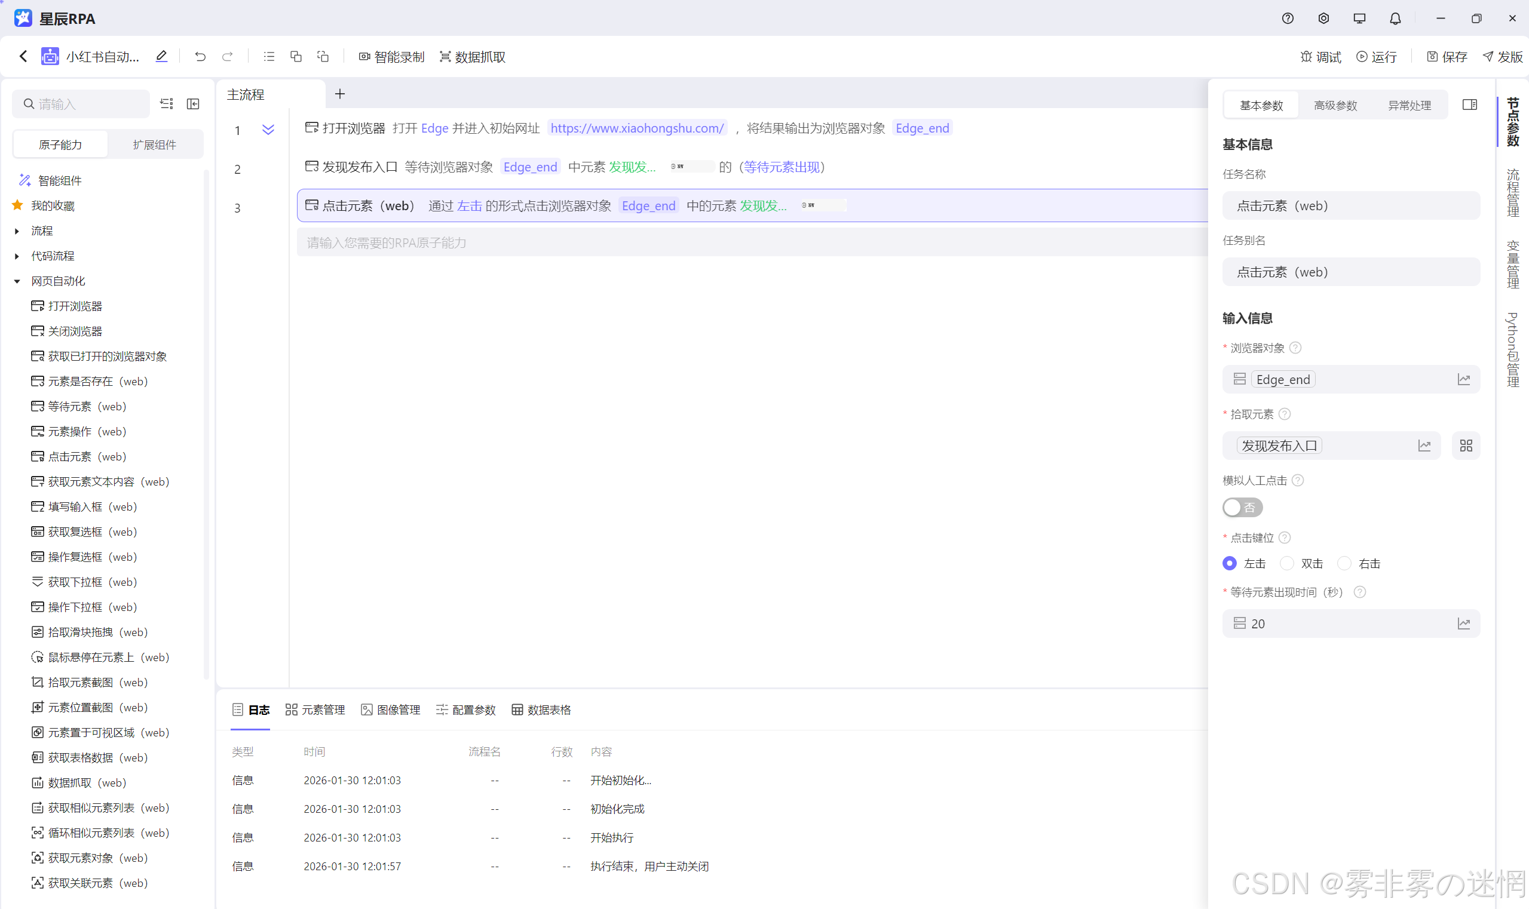Image resolution: width=1529 pixels, height=909 pixels.
Task: Click the help question-mark icon in title bar
Action: point(1288,19)
